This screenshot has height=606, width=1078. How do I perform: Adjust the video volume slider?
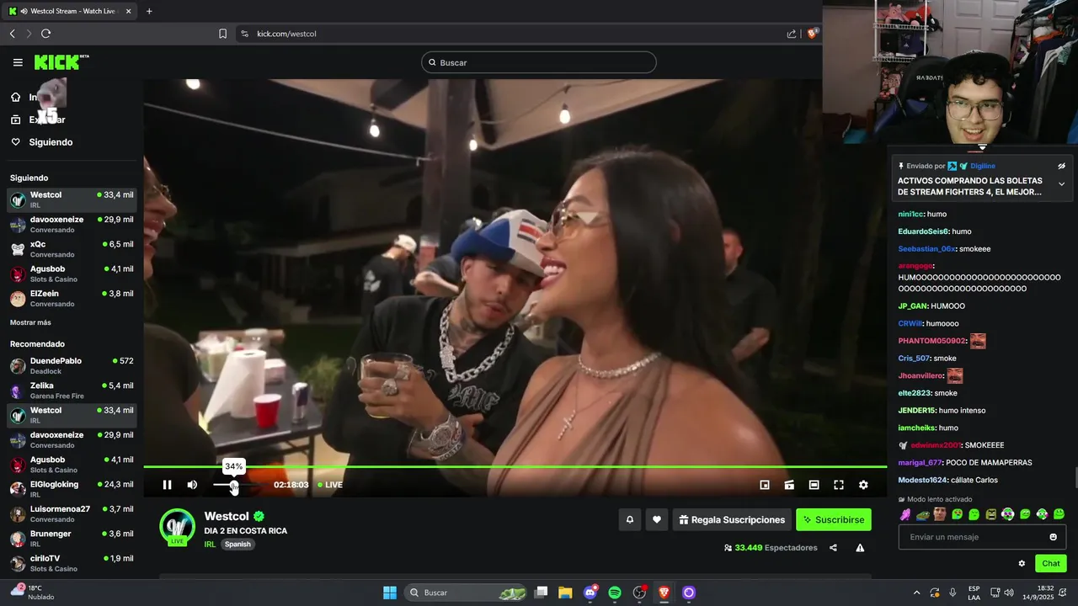(x=234, y=485)
